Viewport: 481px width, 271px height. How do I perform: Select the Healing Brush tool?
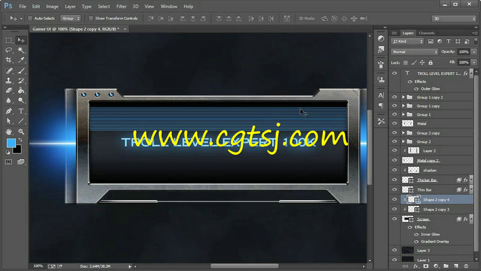(8, 71)
